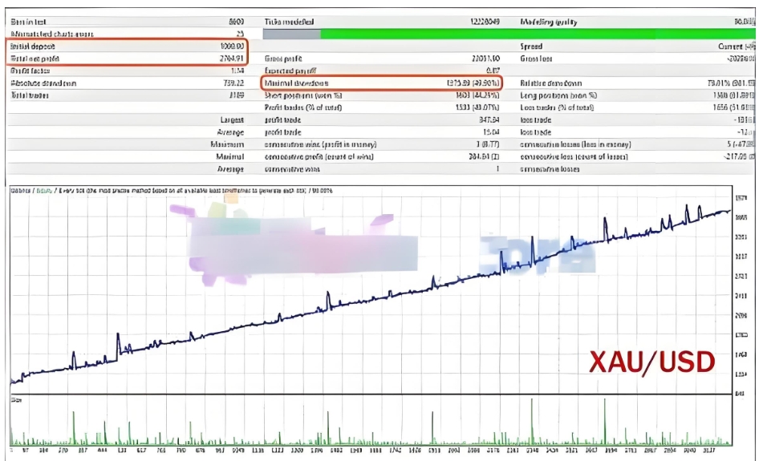Click the Largest profit trade value
The width and height of the screenshot is (759, 461).
[489, 119]
